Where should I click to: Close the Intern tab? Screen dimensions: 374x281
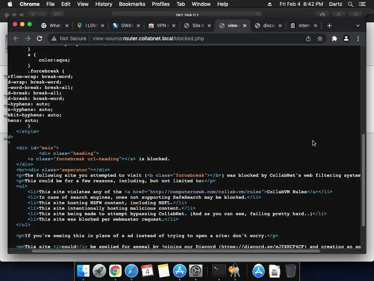(x=316, y=26)
